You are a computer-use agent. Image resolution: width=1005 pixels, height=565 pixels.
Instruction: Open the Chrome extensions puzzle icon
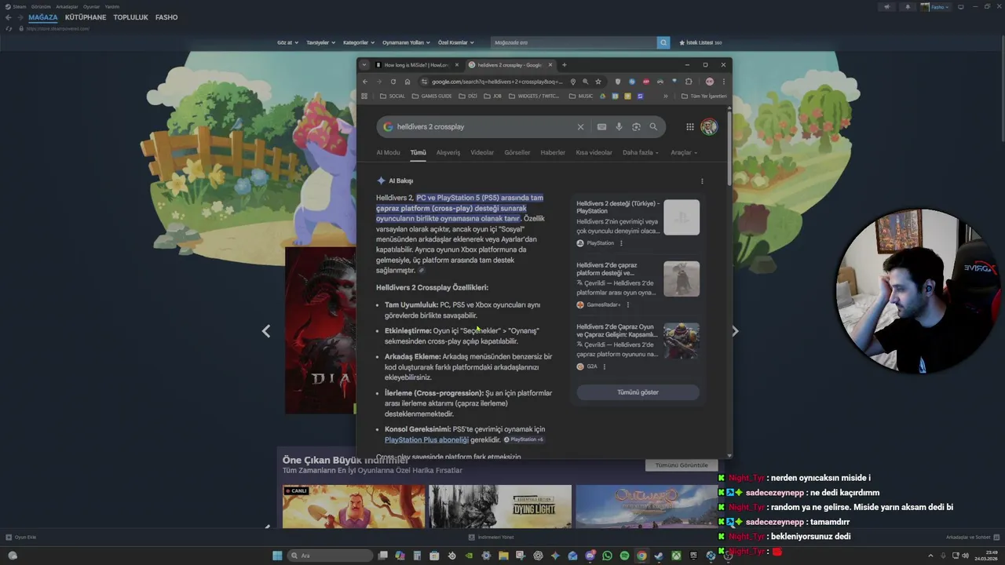[x=689, y=82]
